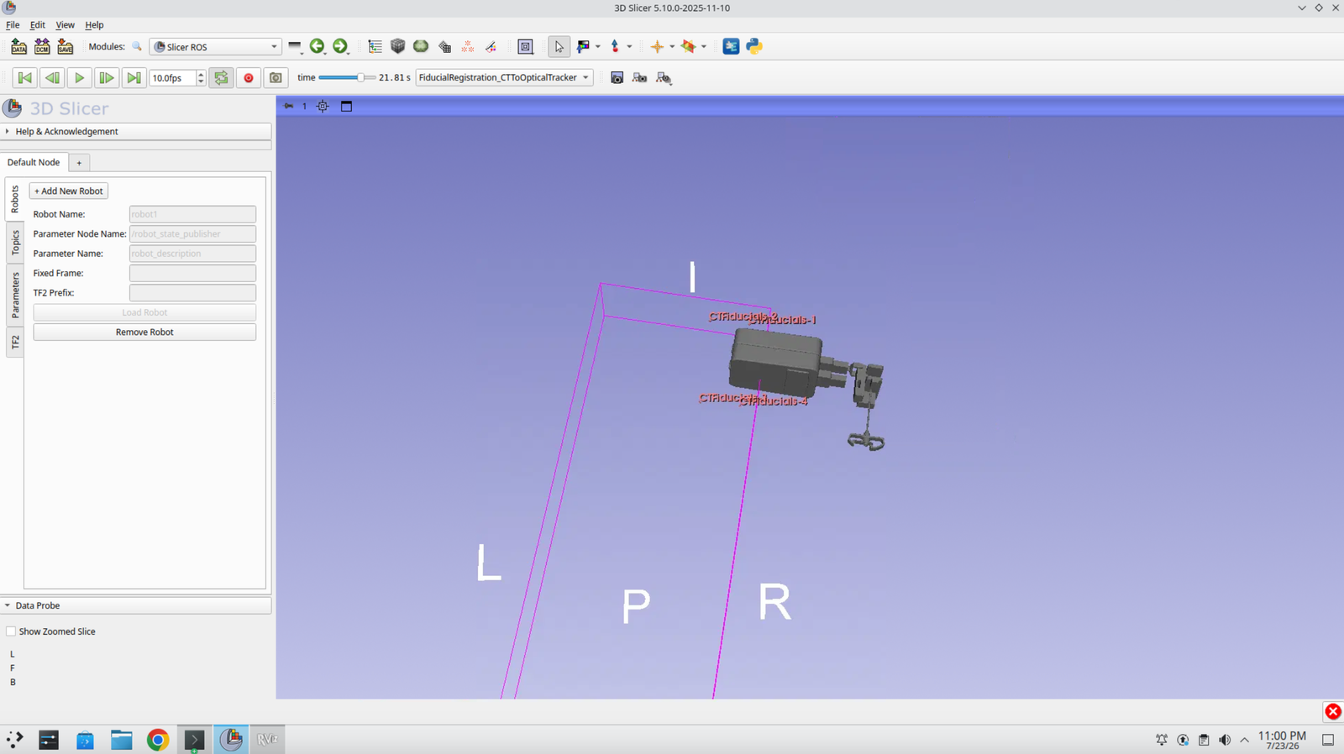1344x754 pixels.
Task: Collapse the Data Probe section
Action: click(135, 605)
